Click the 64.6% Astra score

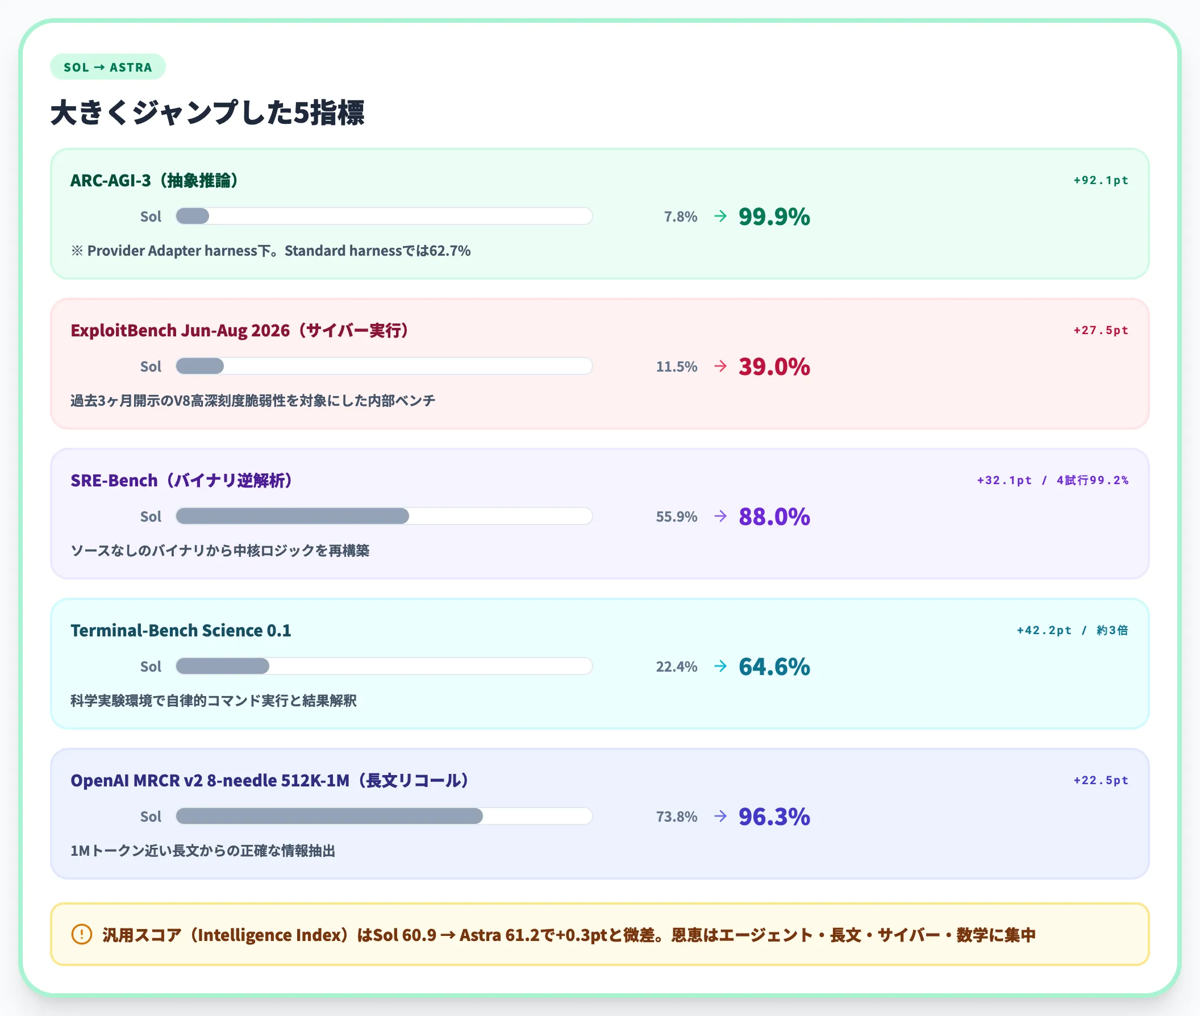[x=774, y=667]
